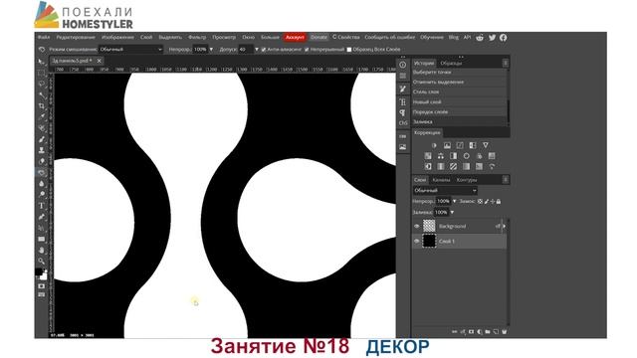Click the red Аккаунт button
The height and width of the screenshot is (358, 637).
point(295,38)
